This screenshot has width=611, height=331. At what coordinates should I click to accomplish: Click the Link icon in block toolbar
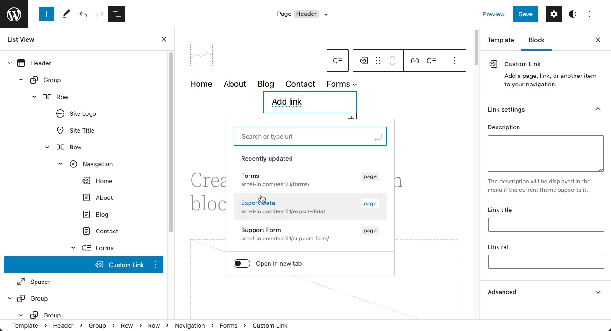tap(414, 61)
